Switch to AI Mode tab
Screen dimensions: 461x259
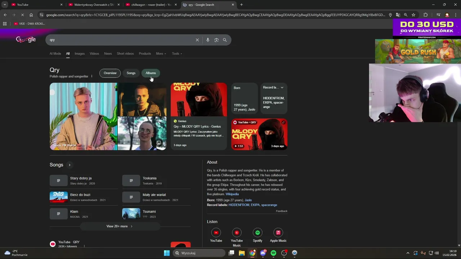[x=55, y=54]
